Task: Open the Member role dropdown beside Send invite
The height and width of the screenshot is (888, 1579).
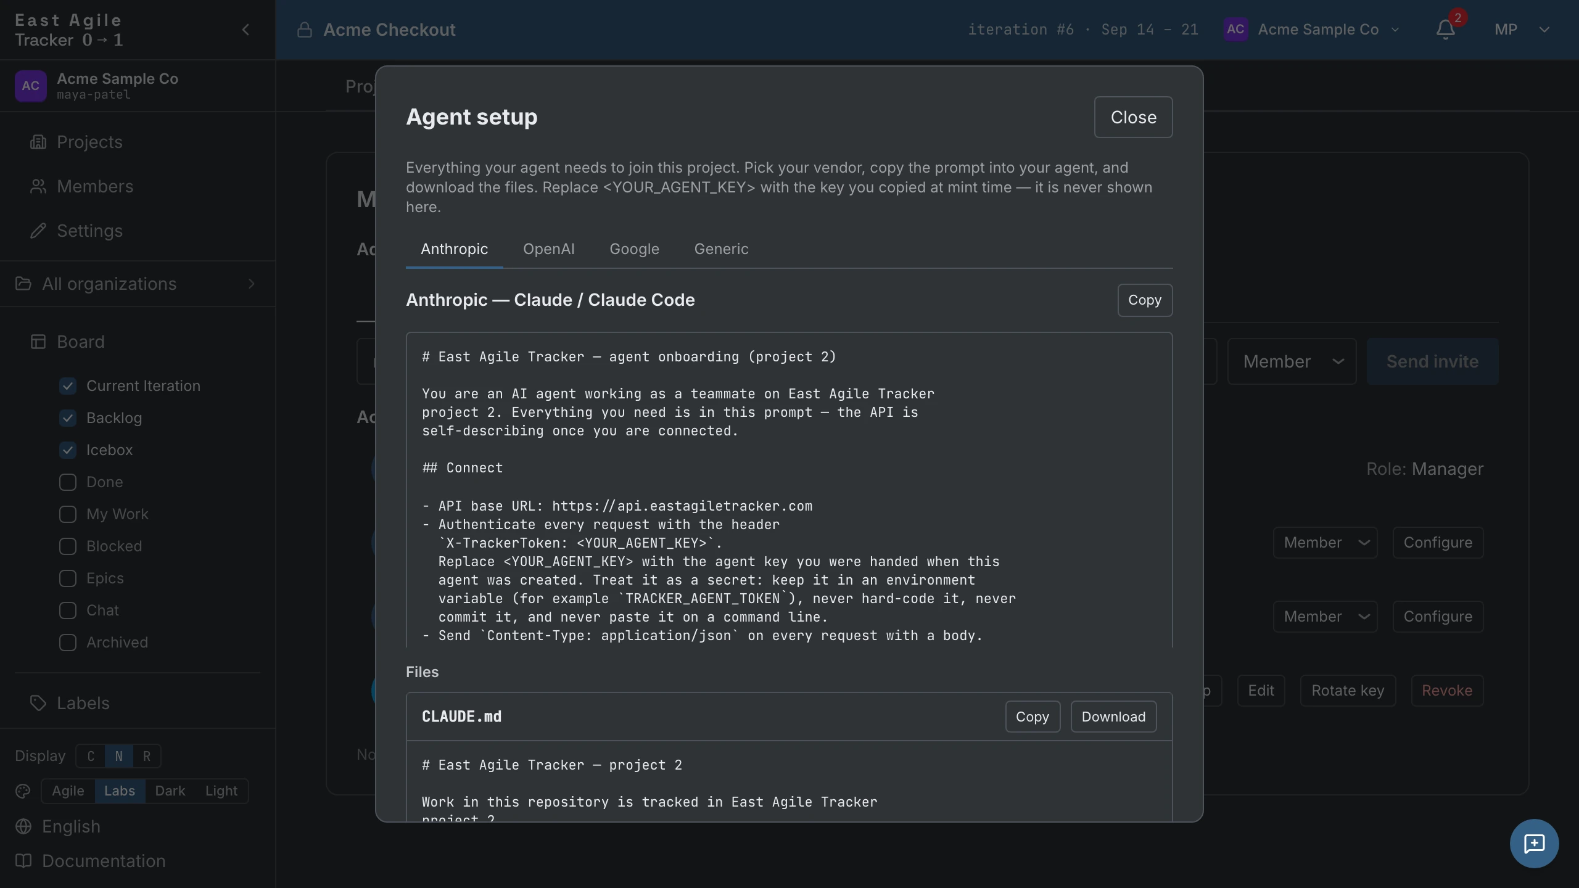Action: 1292,361
